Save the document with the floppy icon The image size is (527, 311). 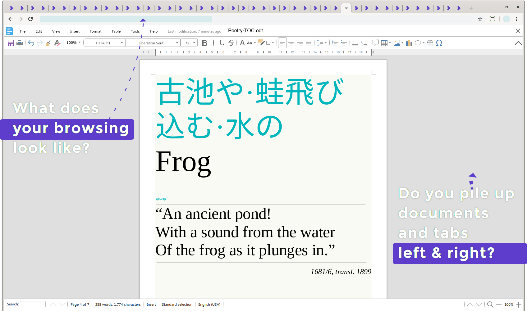11,43
